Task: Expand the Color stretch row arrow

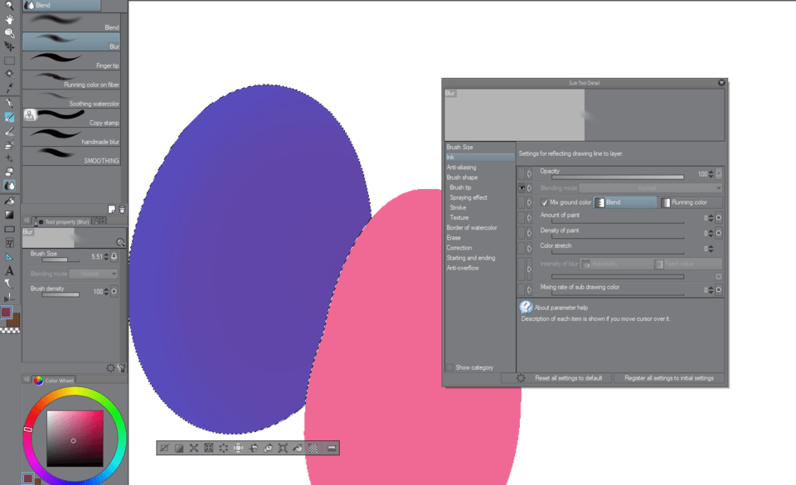Action: [529, 248]
